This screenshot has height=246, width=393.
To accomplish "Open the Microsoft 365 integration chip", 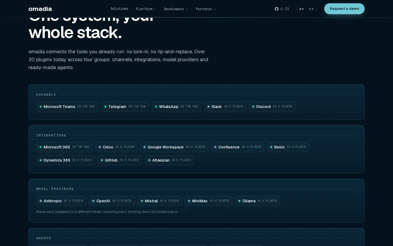I will (x=65, y=147).
